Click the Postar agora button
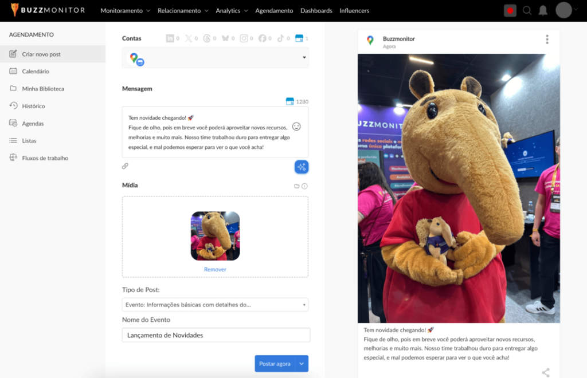Screen dimensions: 587x378 [x=275, y=364]
